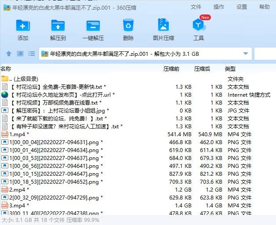The image size is (276, 225).
Task: Open the 设置 (Settings) menu
Action: tap(242, 7)
